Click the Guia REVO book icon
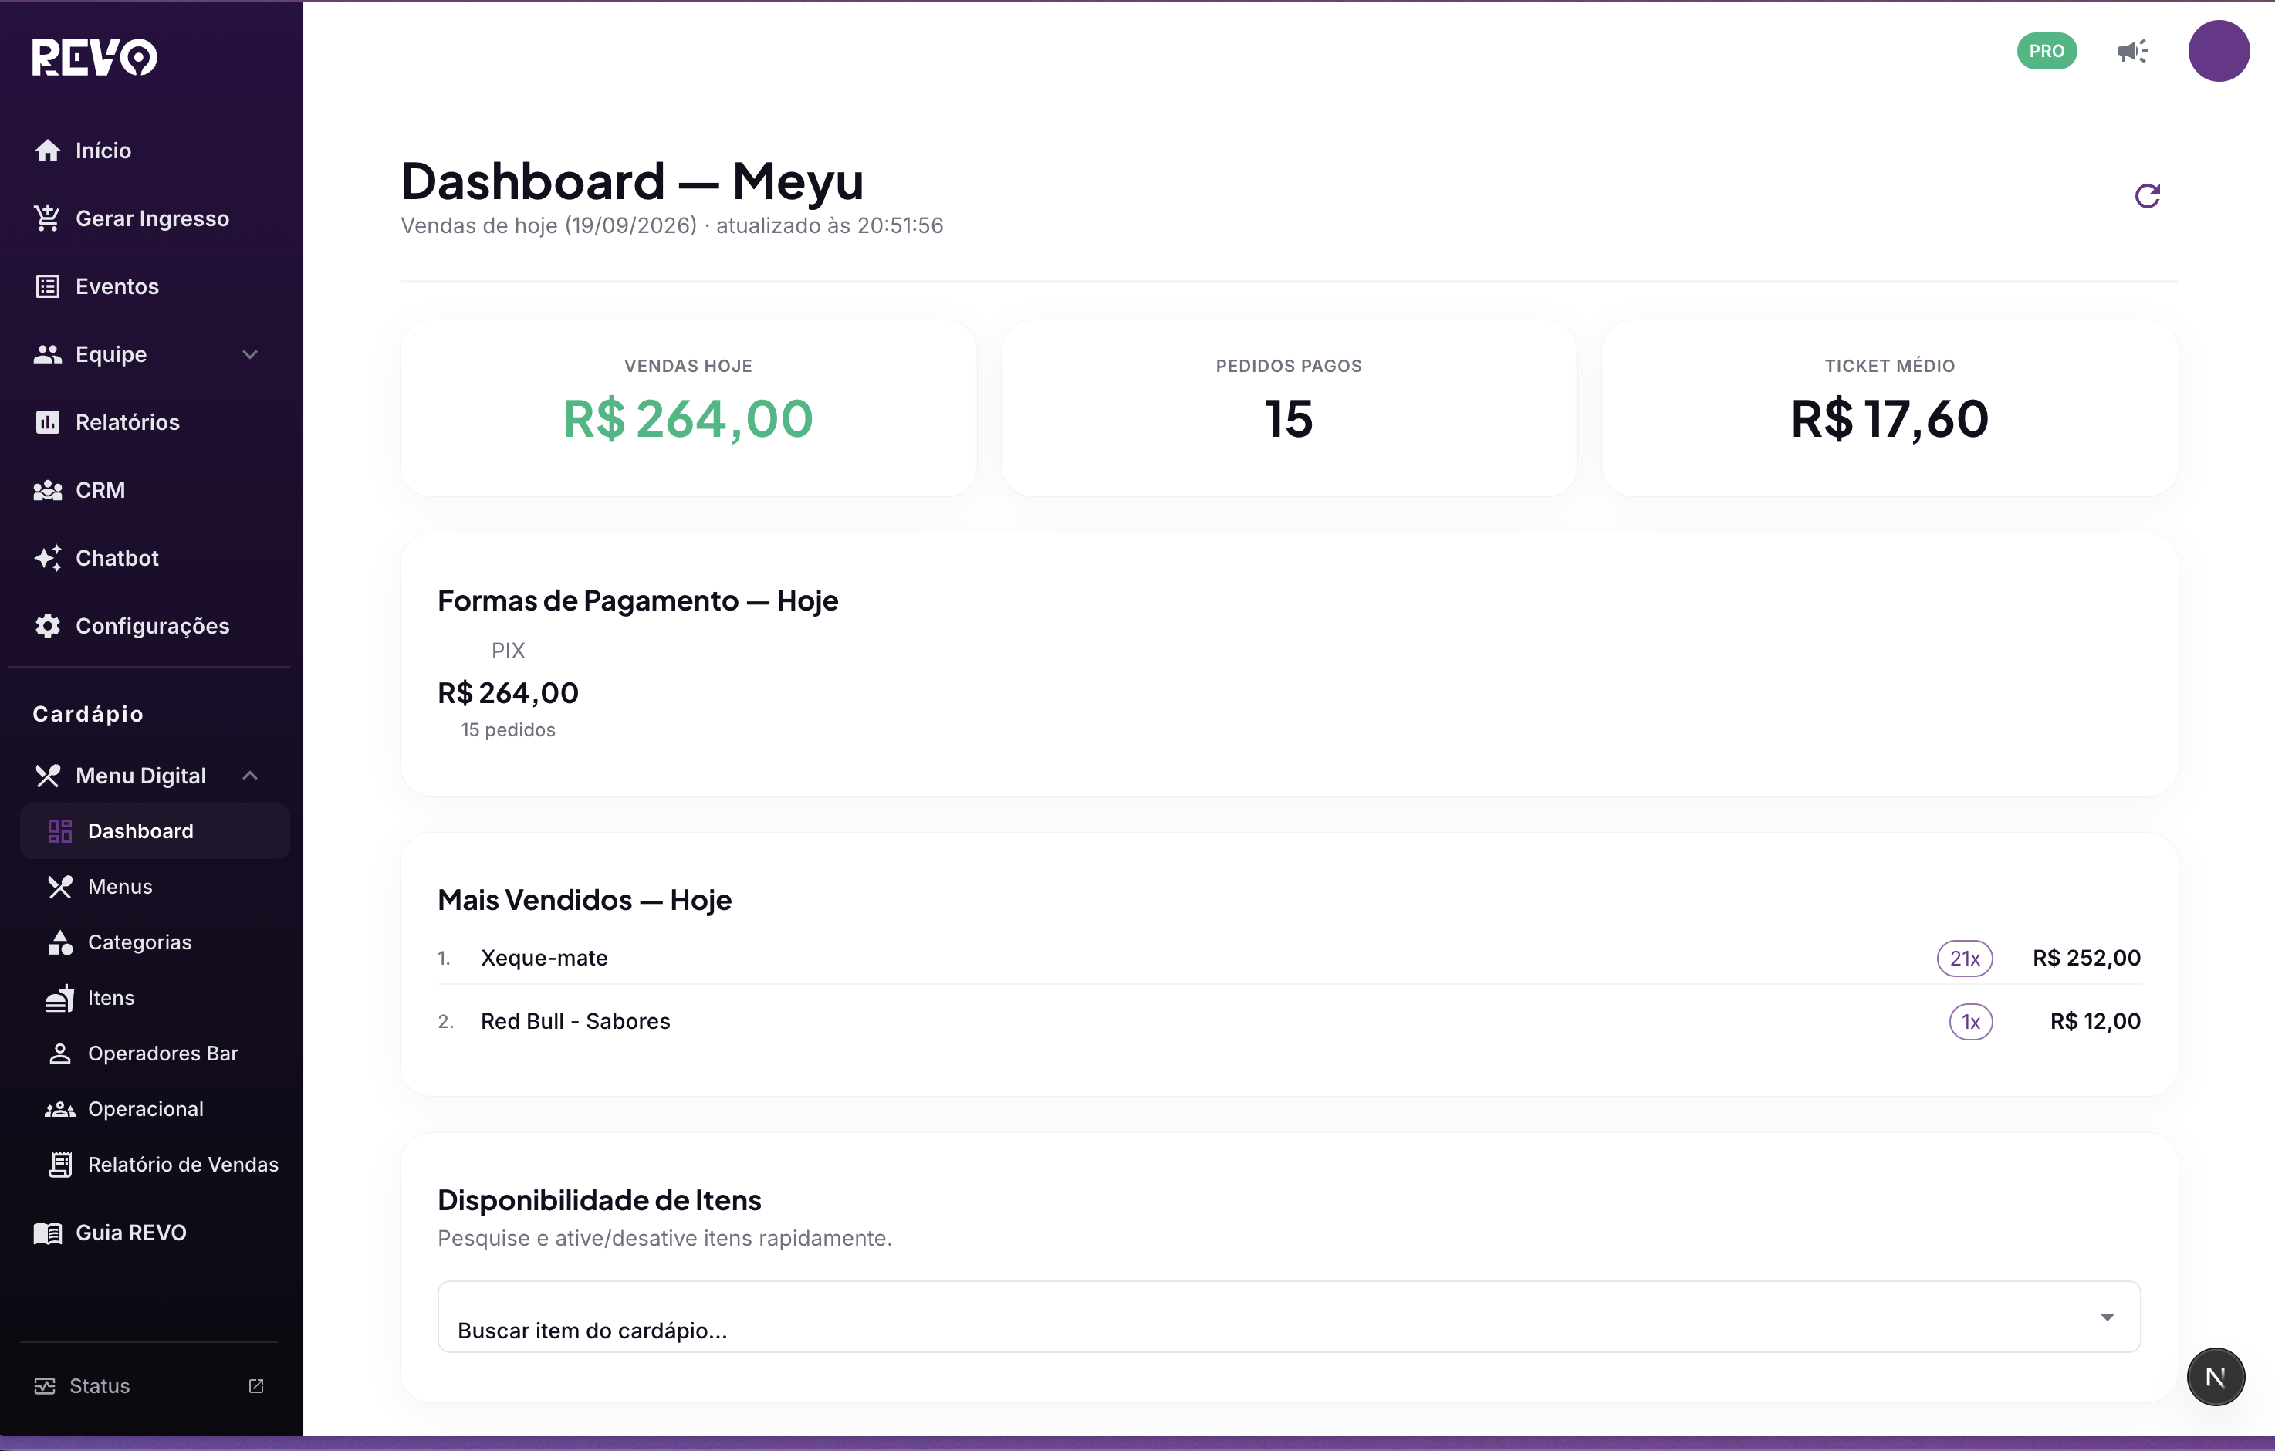The height and width of the screenshot is (1451, 2275). (47, 1233)
